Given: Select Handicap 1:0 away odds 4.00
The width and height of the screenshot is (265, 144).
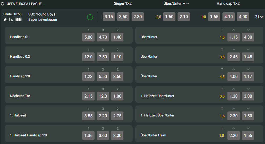Looking at the screenshot, I should click(x=243, y=17).
